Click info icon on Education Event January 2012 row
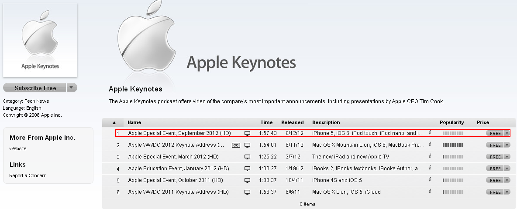This screenshot has width=517, height=209. [x=430, y=168]
